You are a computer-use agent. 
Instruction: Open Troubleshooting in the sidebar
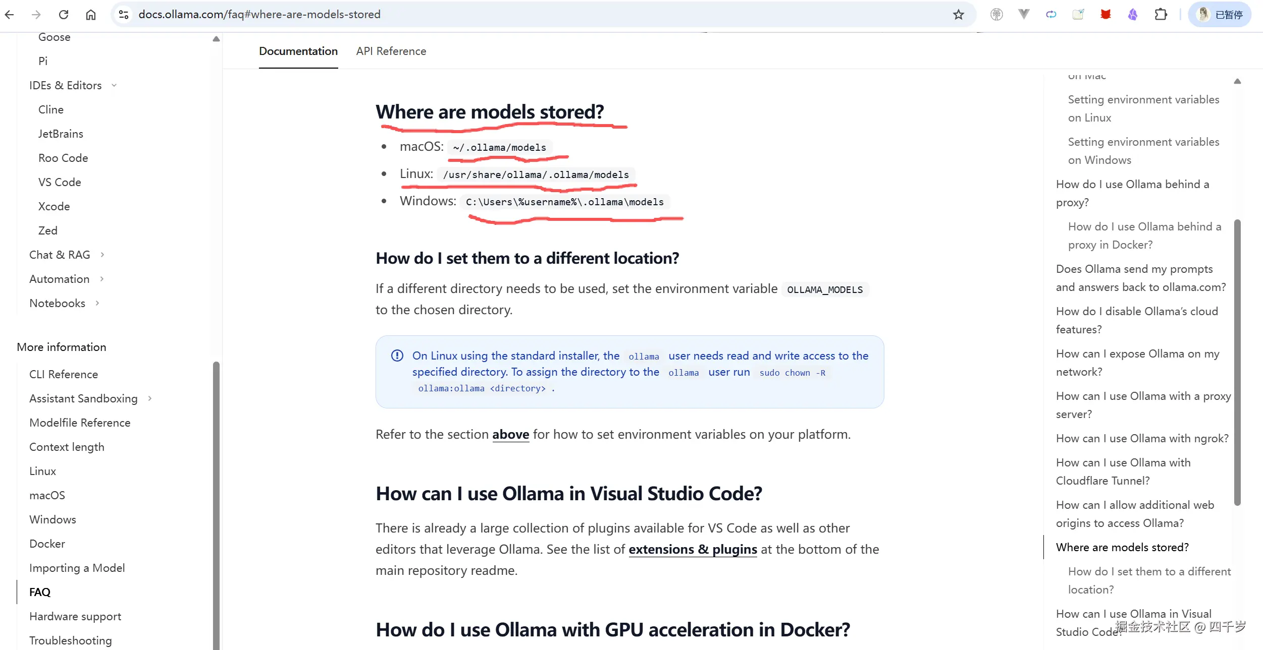(x=70, y=640)
